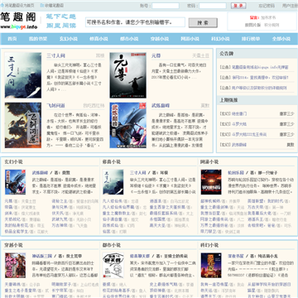Viewport: 298px width, 298px height.
Task: Click the 神话版三国 cover under 穿越小说
Action: (15, 266)
